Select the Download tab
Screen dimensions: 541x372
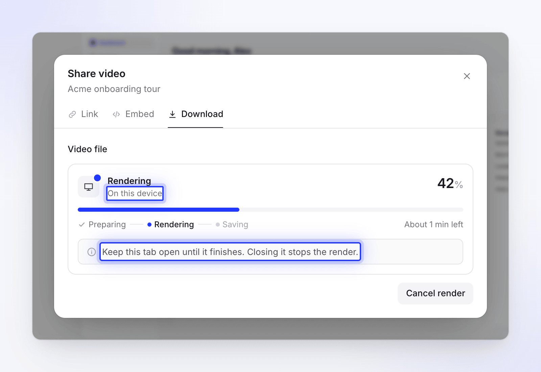coord(195,114)
